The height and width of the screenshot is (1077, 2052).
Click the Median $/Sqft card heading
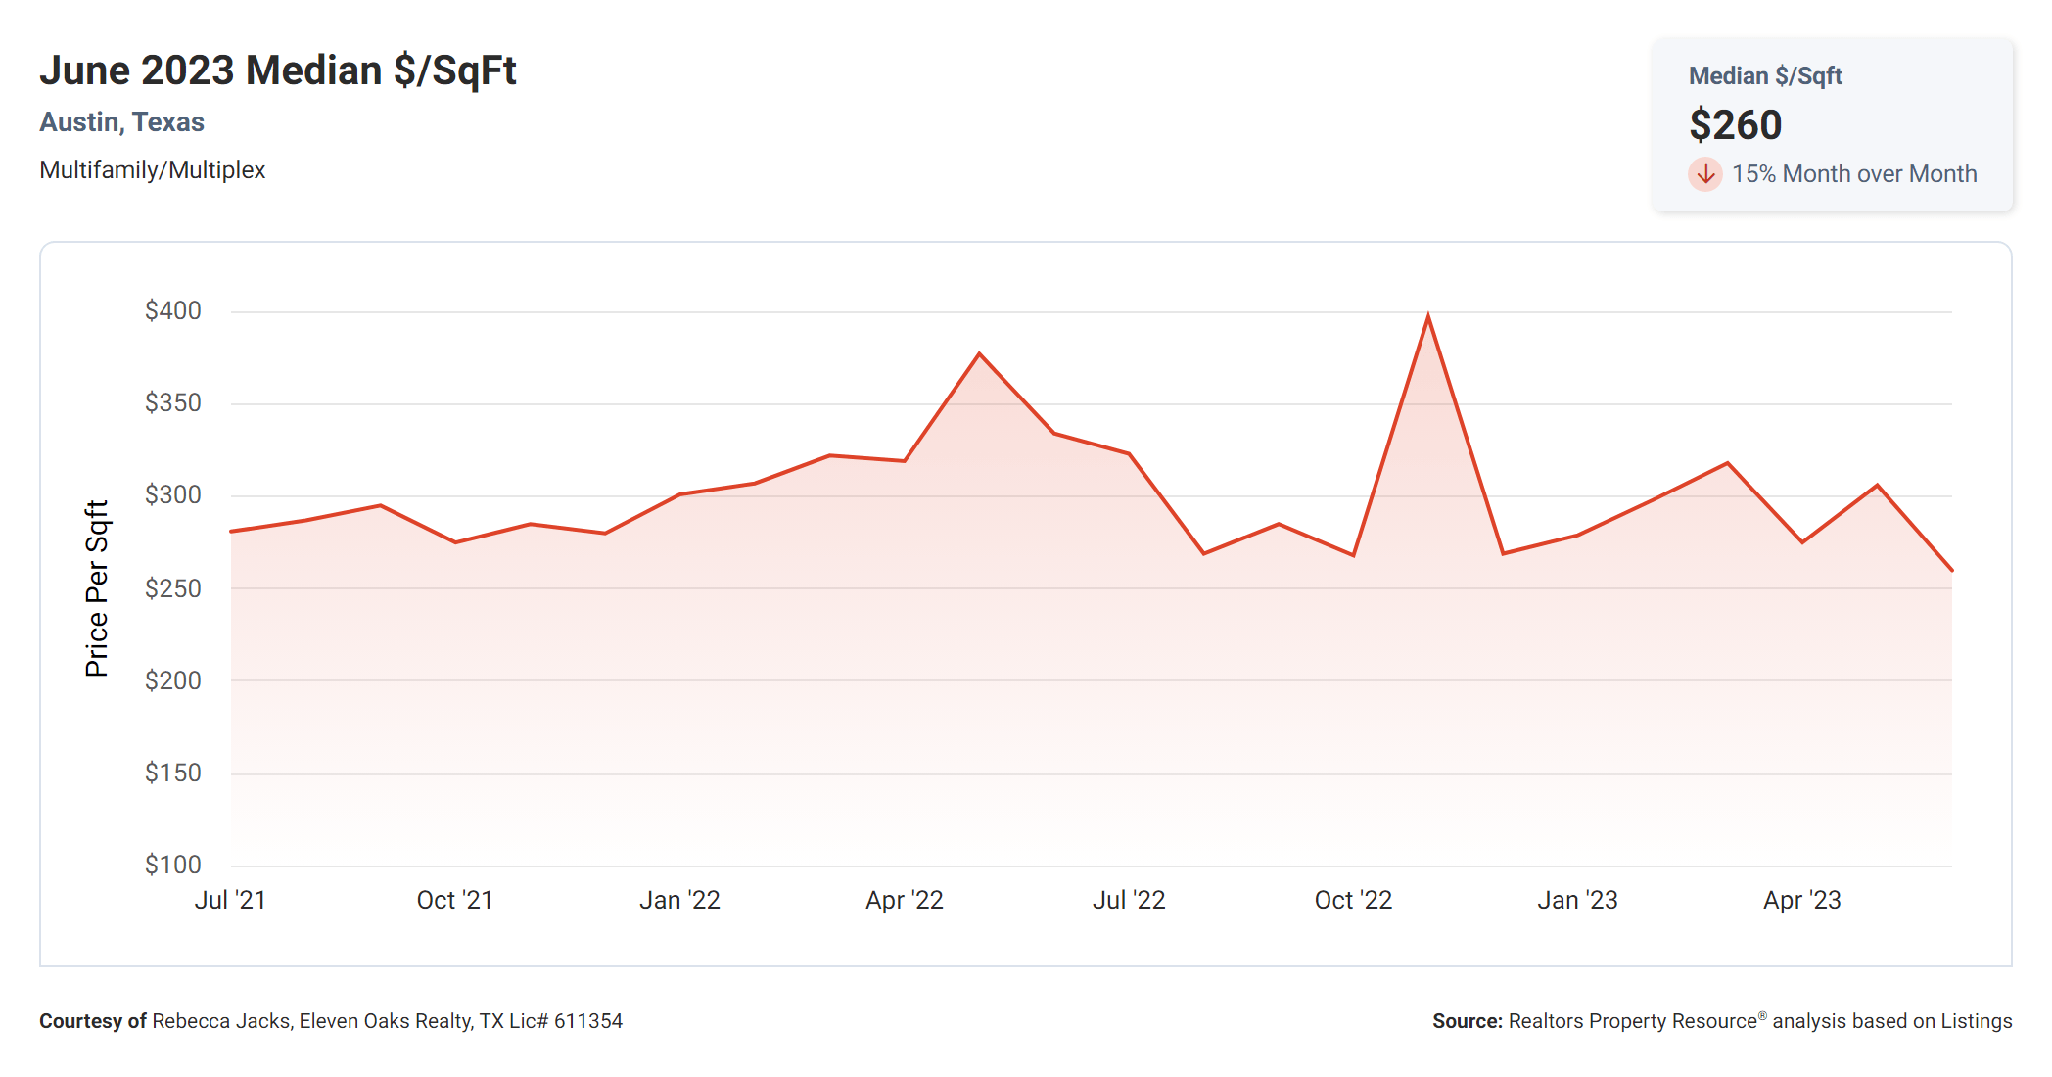[x=1764, y=76]
